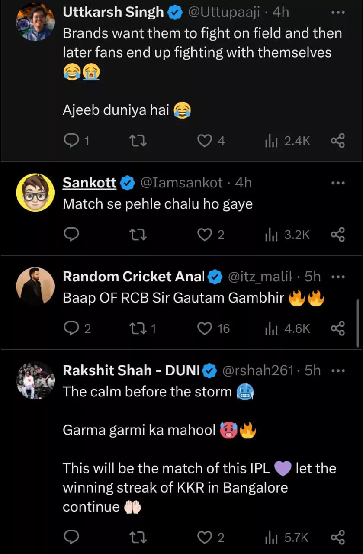Click the timeline scrollbar thumb

pos(357,322)
